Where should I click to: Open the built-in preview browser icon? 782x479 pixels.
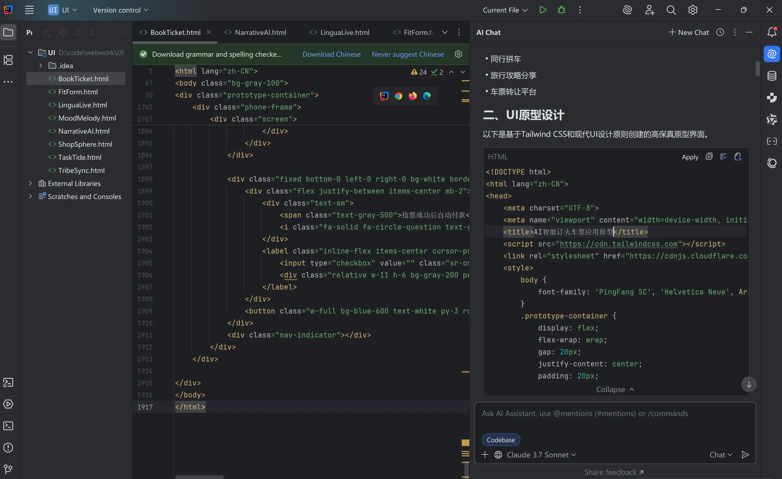pos(384,96)
